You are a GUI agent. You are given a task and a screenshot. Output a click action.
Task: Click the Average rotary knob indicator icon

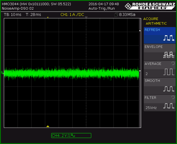[x=173, y=64]
